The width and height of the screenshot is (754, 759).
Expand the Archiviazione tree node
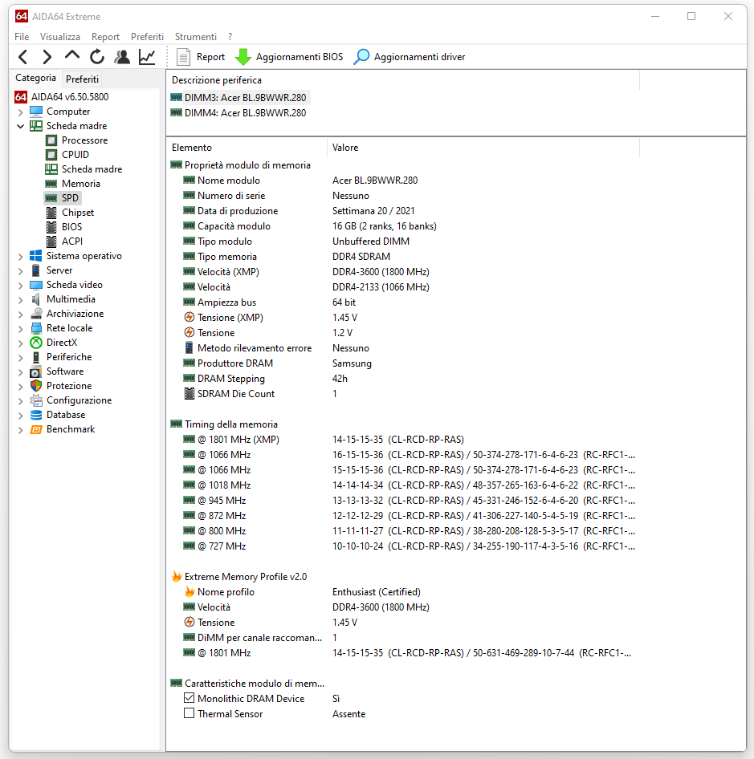(20, 315)
